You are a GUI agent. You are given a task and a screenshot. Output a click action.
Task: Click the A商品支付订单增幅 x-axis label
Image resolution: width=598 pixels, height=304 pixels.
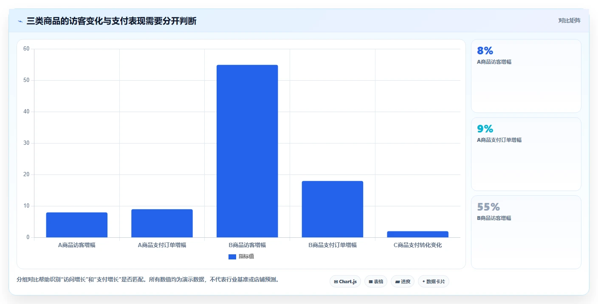162,245
